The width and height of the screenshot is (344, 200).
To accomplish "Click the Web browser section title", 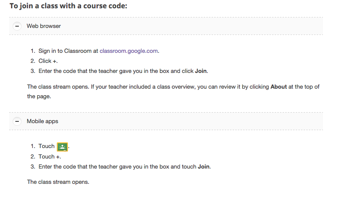I will pos(44,26).
